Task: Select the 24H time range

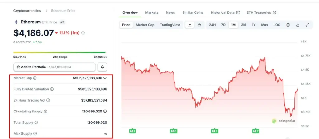Action: click(x=212, y=25)
